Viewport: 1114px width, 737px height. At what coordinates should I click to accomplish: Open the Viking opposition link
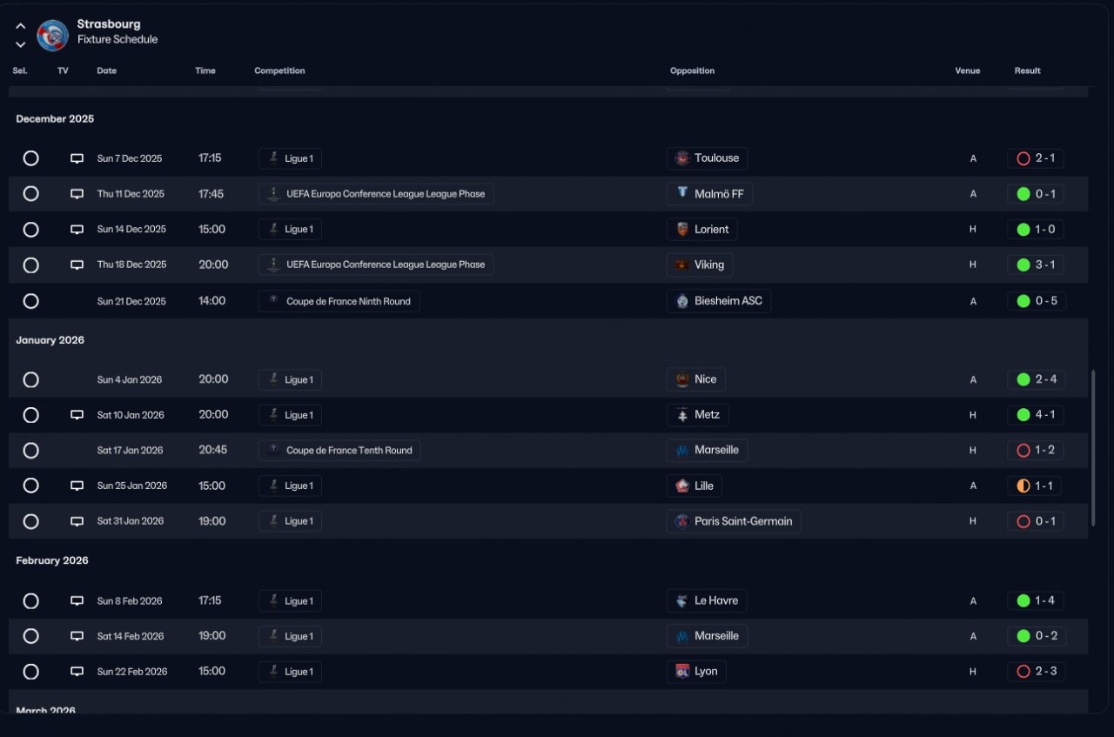700,265
